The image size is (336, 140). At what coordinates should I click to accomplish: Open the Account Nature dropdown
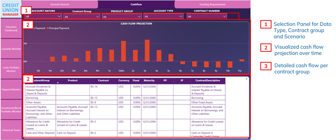coord(43,16)
